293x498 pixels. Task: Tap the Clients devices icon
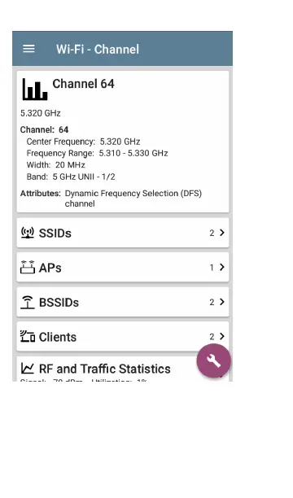28,336
